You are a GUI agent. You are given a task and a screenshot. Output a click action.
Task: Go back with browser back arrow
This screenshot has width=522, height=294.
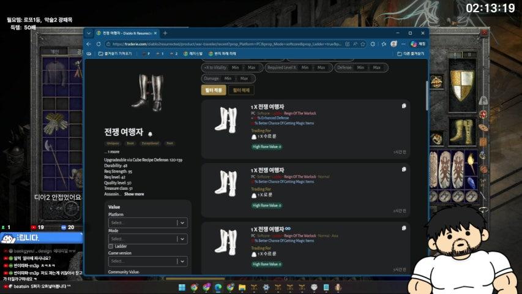(89, 44)
